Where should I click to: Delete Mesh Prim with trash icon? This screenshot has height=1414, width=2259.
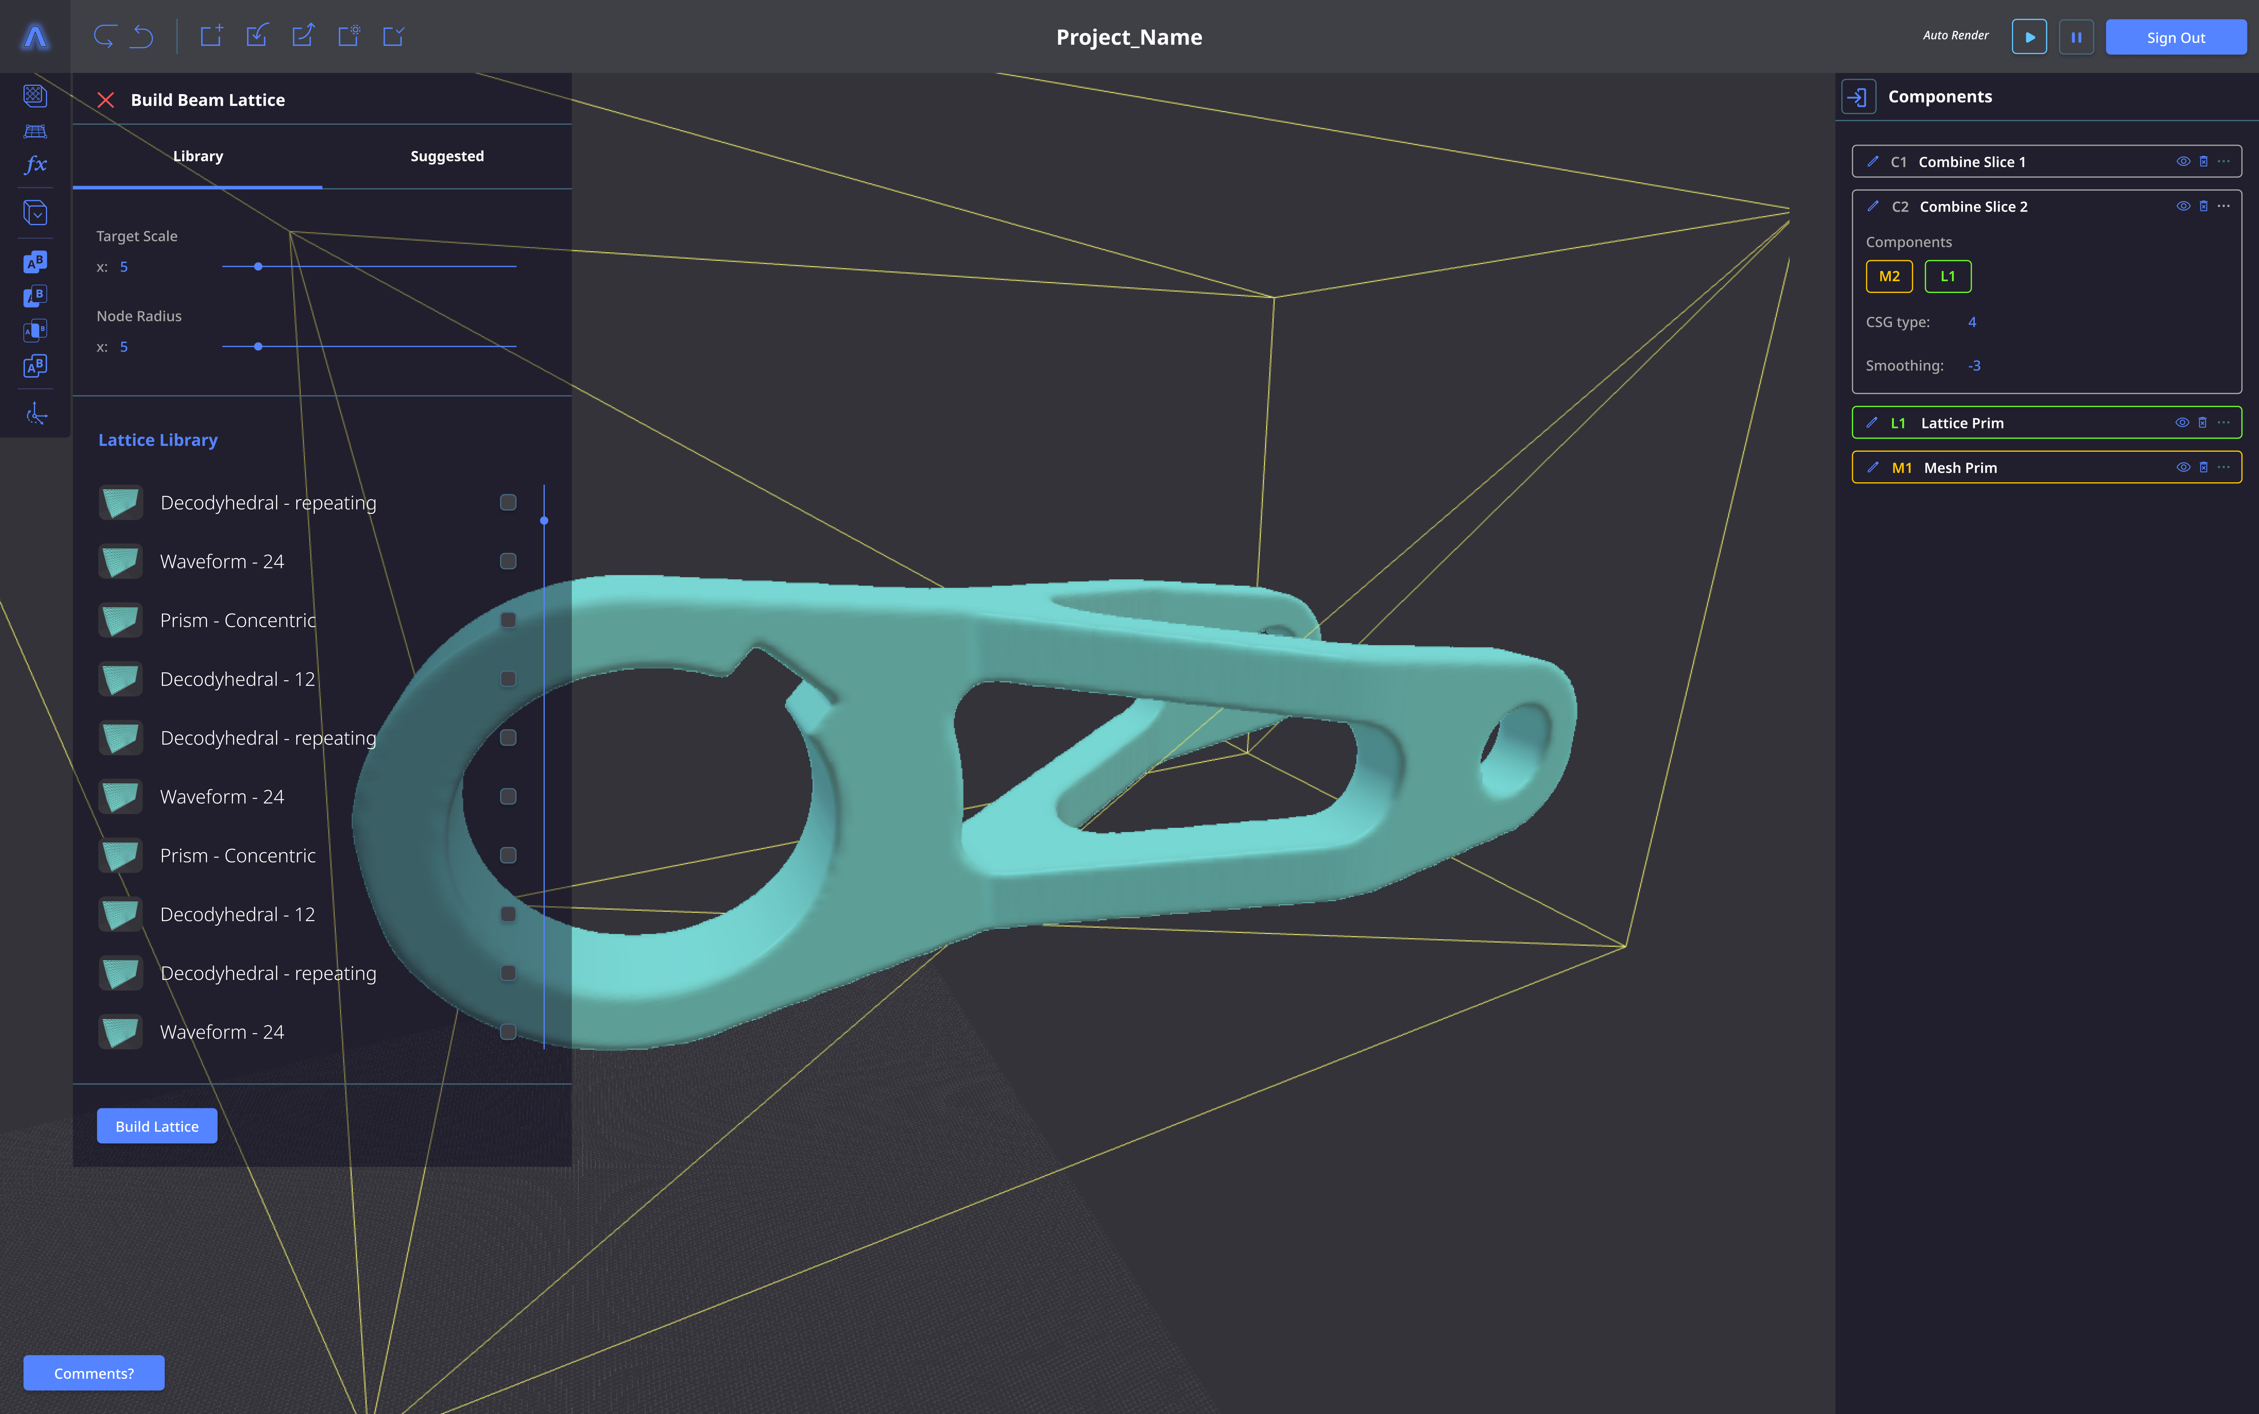[x=2203, y=467]
